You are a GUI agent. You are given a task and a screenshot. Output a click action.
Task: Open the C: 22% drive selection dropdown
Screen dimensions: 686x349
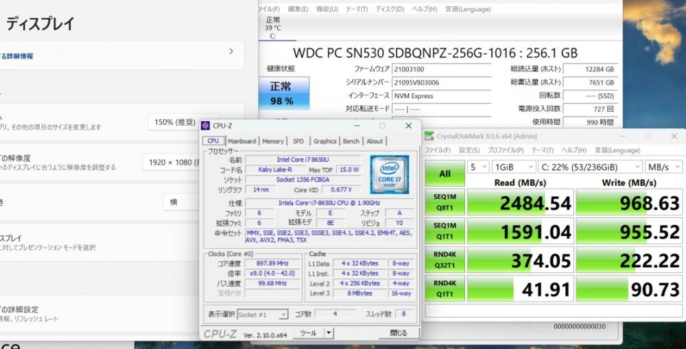coord(590,167)
